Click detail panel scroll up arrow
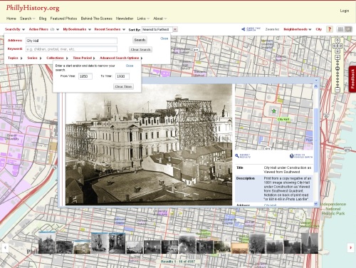 pyautogui.click(x=315, y=86)
